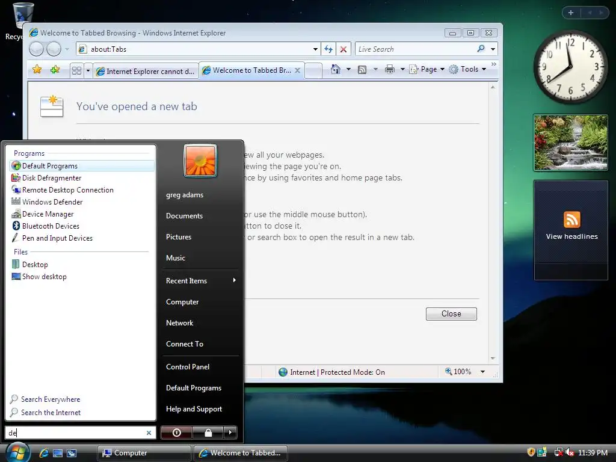
Task: Open the Print button dropdown arrow
Action: tap(402, 69)
